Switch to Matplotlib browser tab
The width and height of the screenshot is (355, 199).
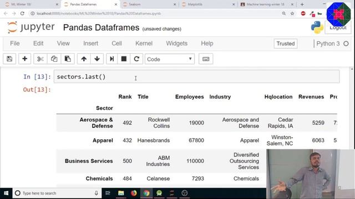pyautogui.click(x=209, y=4)
